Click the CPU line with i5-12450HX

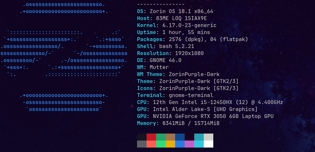click(210, 102)
